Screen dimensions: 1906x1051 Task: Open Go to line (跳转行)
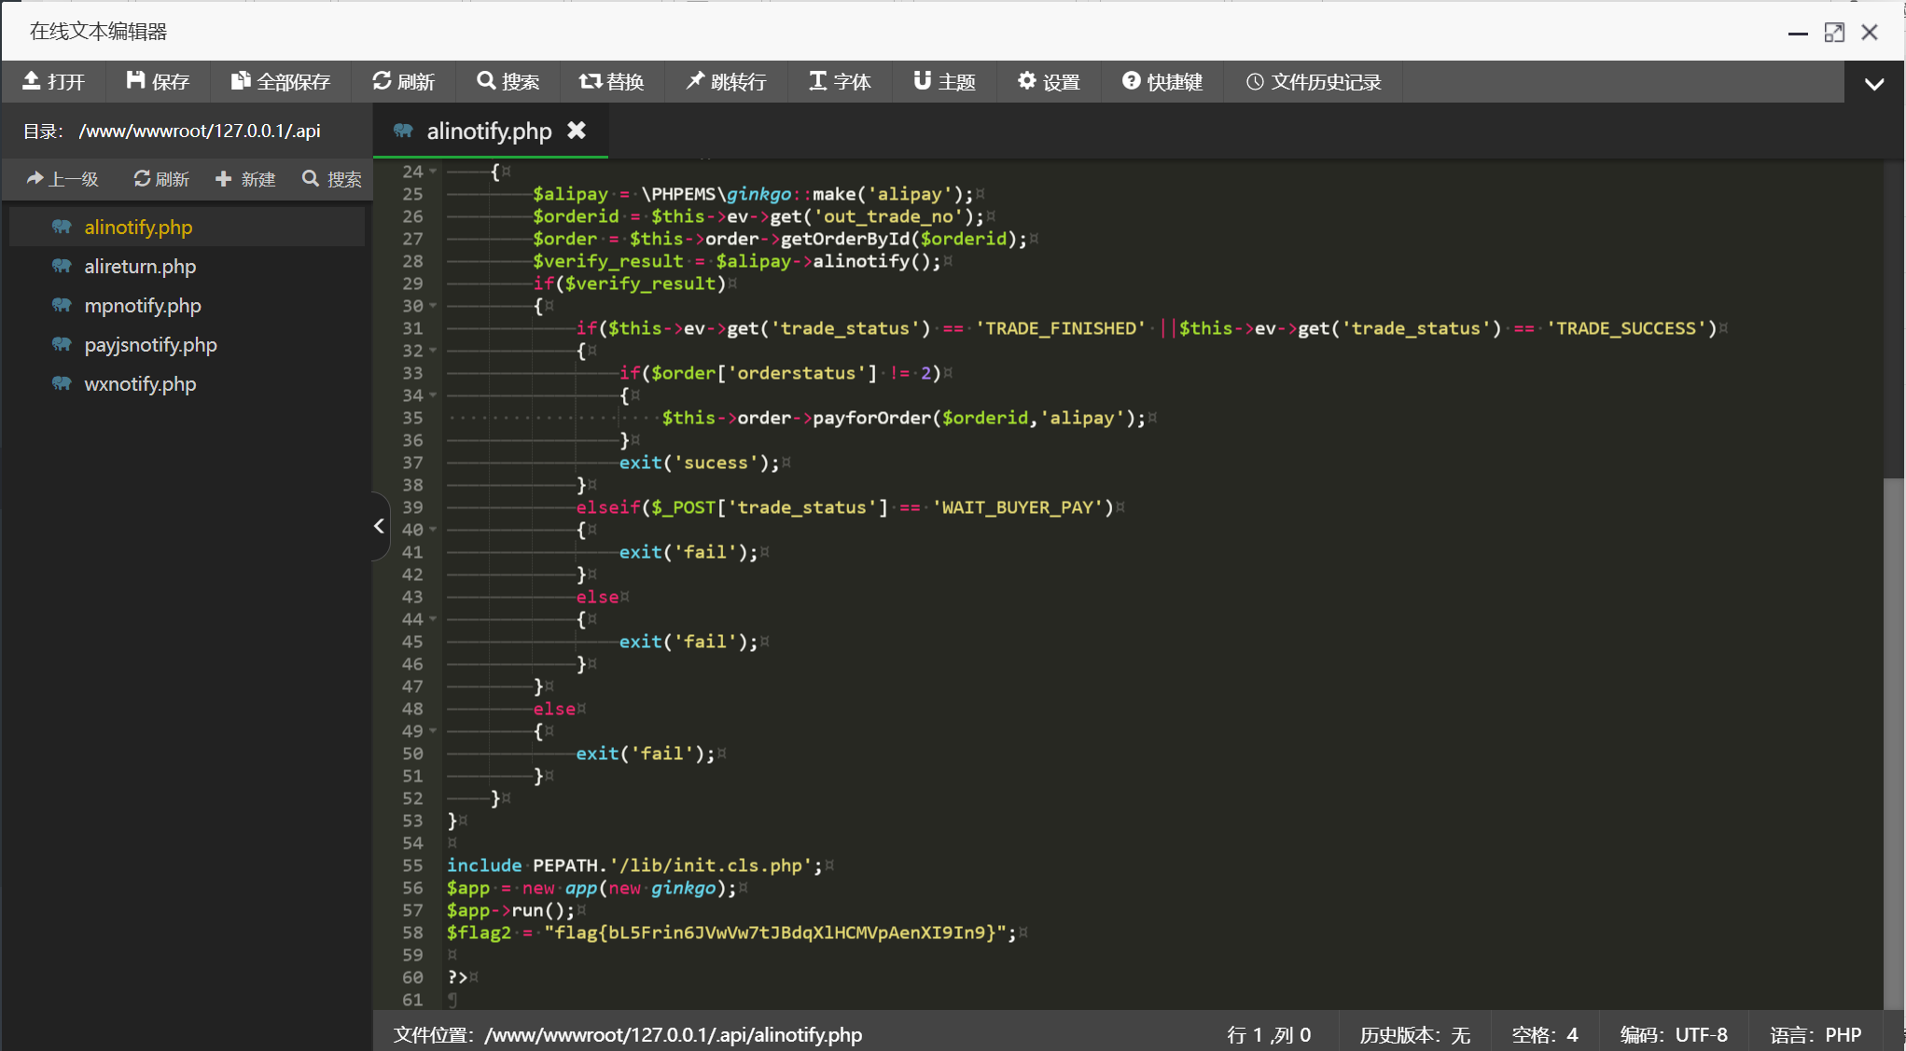[x=726, y=82]
